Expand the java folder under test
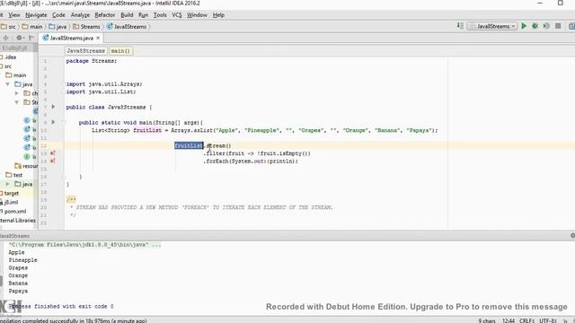 [x=8, y=184]
